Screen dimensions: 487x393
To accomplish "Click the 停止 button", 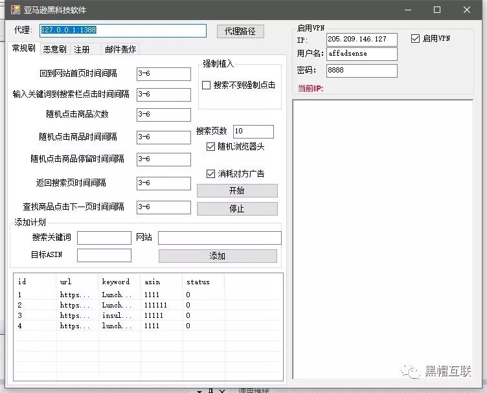I will (x=237, y=208).
